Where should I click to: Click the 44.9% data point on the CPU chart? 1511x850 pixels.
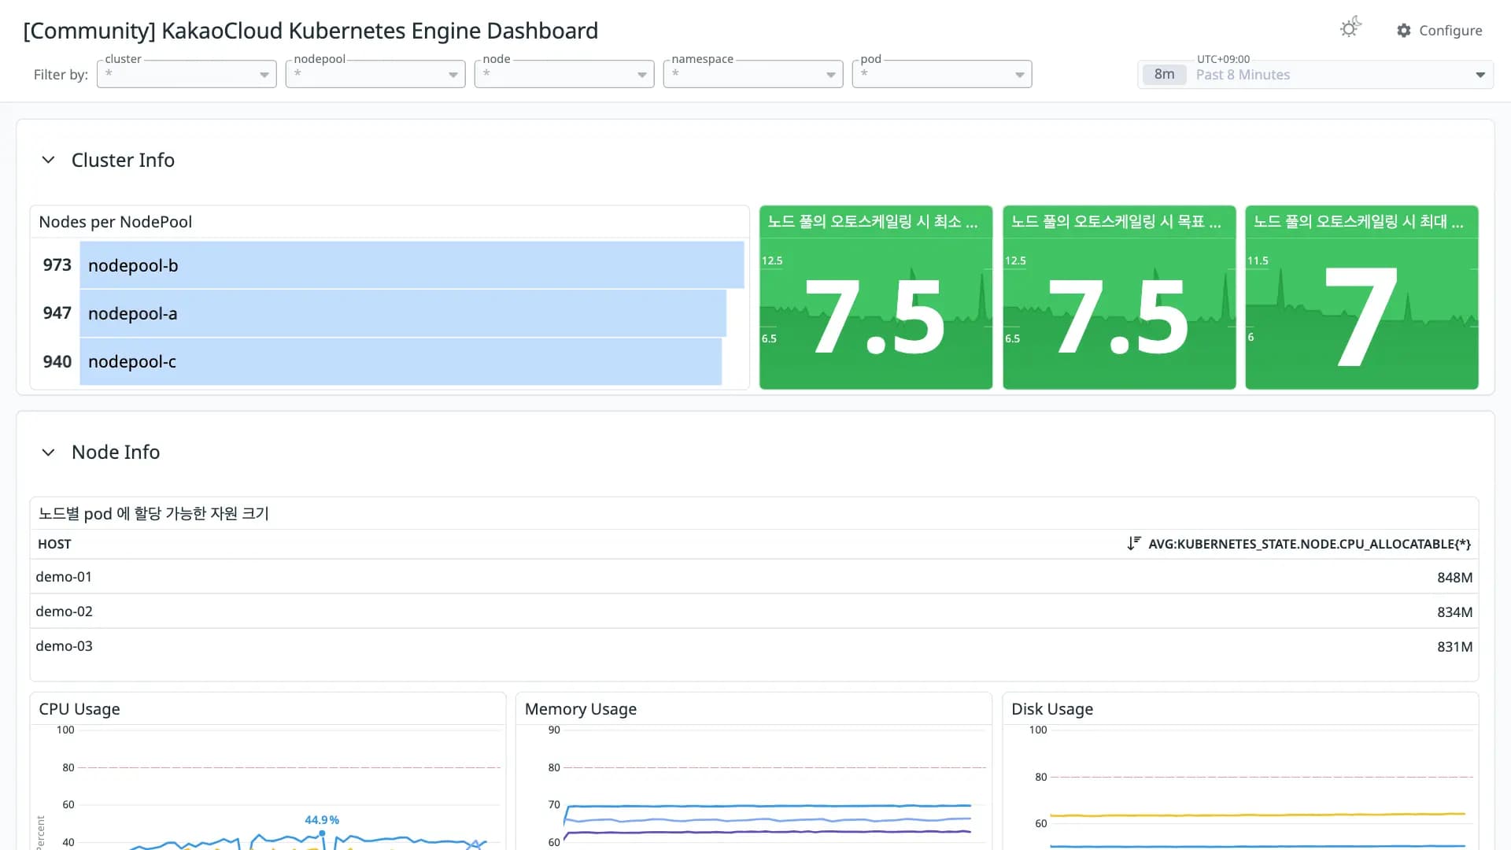click(322, 833)
